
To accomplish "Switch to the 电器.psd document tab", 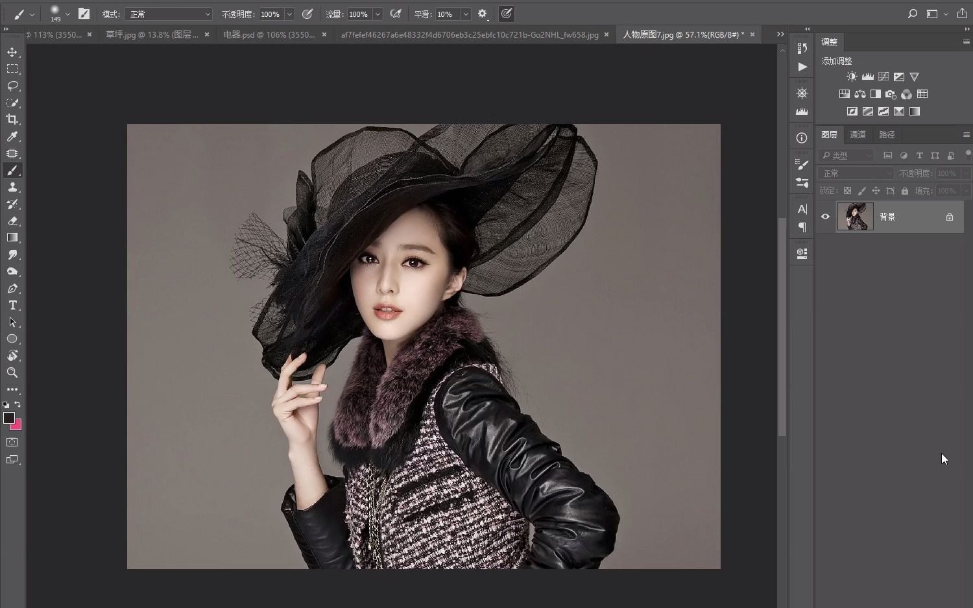I will [x=269, y=34].
